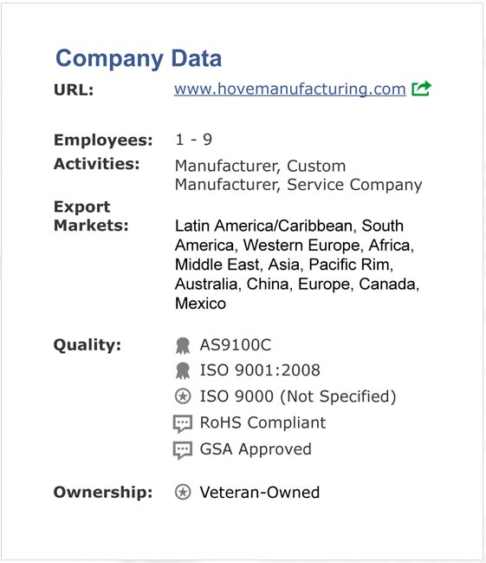Click the Export Markets region list
This screenshot has width=486, height=563.
click(297, 265)
